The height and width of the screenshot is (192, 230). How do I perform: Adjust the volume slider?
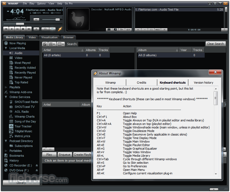(58, 19)
